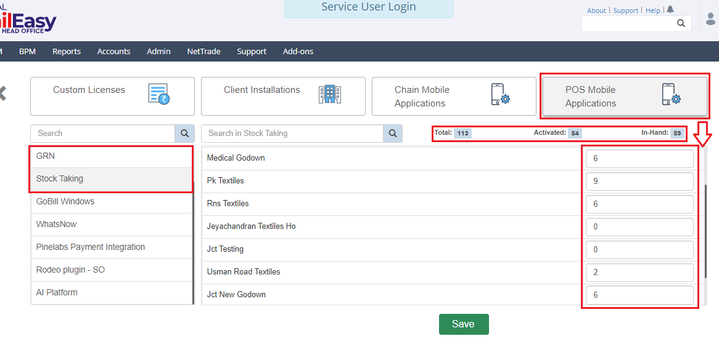Click the Pk Textiles quantity field

coord(639,182)
